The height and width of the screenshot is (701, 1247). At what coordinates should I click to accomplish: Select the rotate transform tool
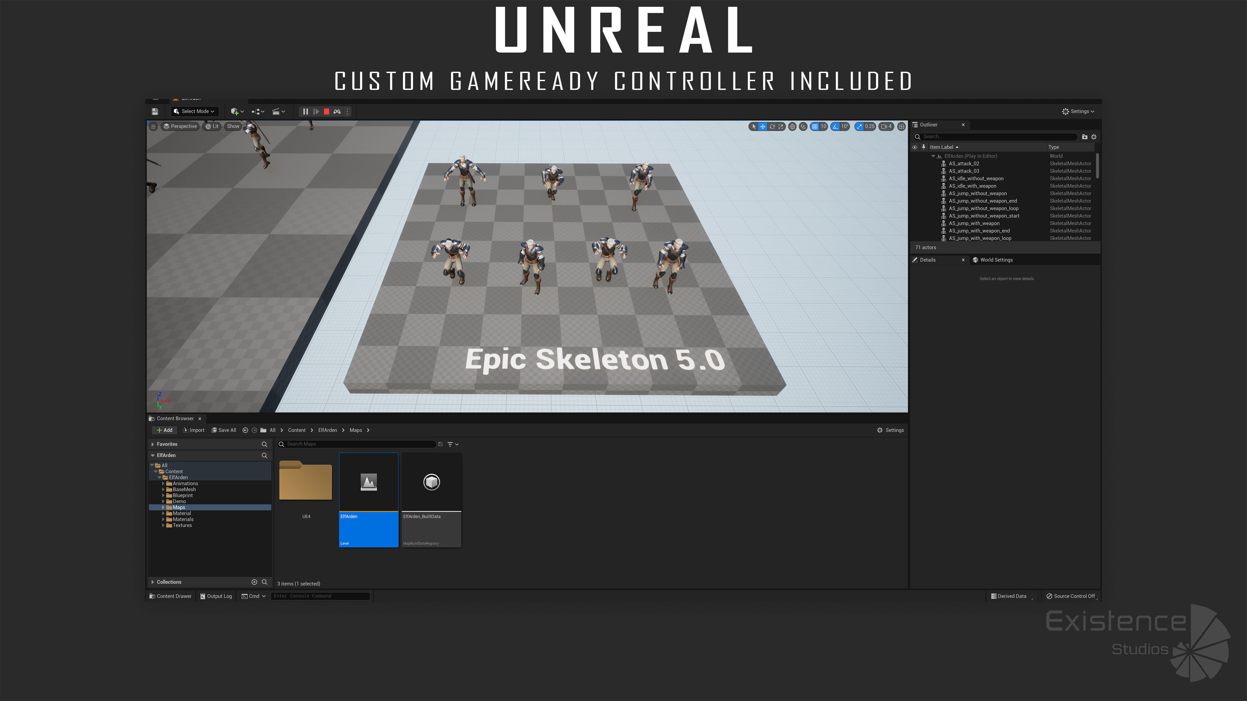(x=772, y=126)
